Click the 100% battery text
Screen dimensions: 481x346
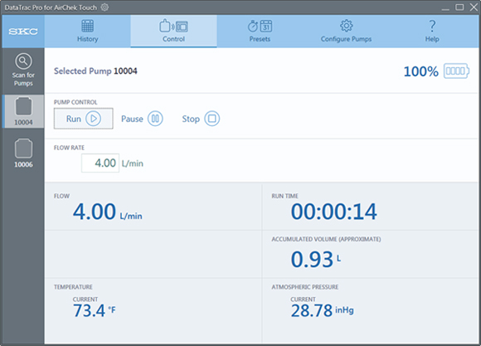[x=421, y=71]
